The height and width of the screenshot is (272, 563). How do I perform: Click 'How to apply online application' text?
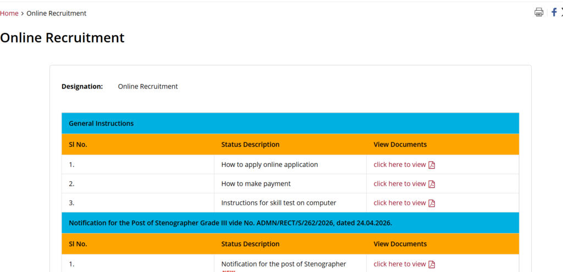(x=269, y=164)
